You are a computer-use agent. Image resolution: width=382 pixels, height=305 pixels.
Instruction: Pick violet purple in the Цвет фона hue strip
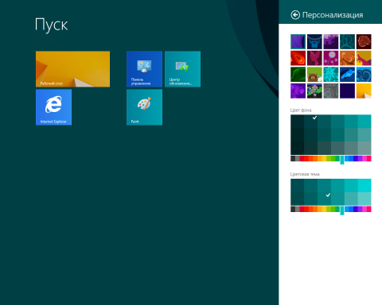(360, 158)
